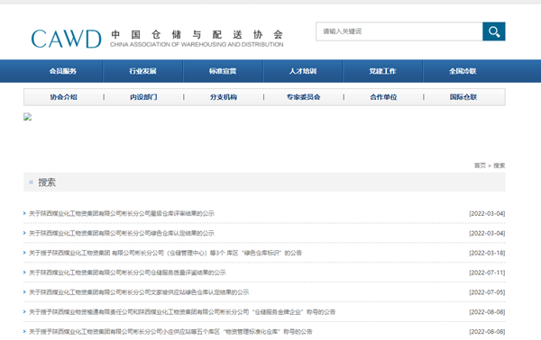Click the magnifier search button
The height and width of the screenshot is (340, 541).
pos(494,31)
